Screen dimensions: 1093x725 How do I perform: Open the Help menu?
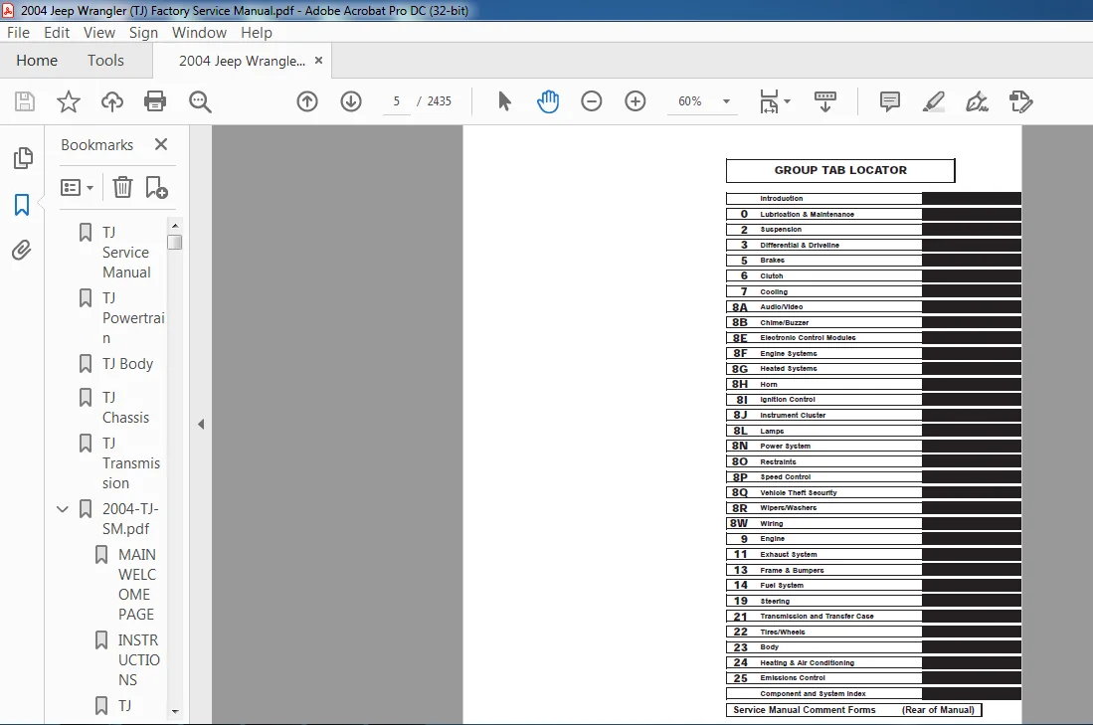coord(256,33)
